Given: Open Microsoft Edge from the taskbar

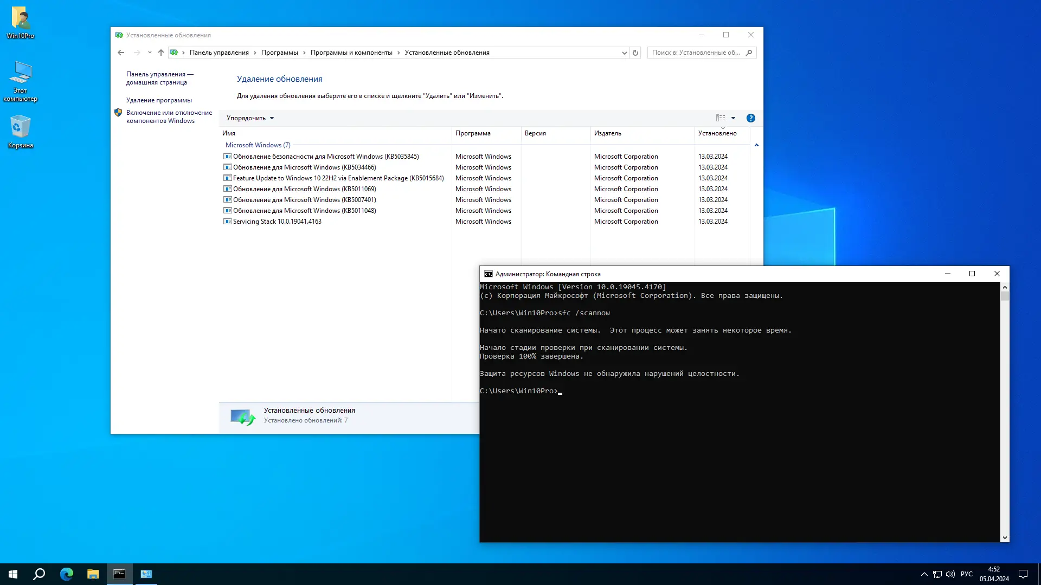Looking at the screenshot, I should coord(66,574).
